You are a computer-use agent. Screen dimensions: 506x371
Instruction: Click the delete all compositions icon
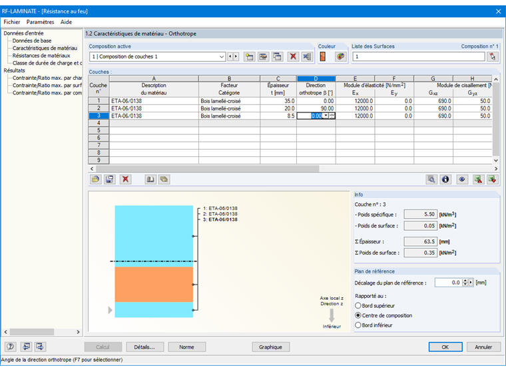point(307,57)
